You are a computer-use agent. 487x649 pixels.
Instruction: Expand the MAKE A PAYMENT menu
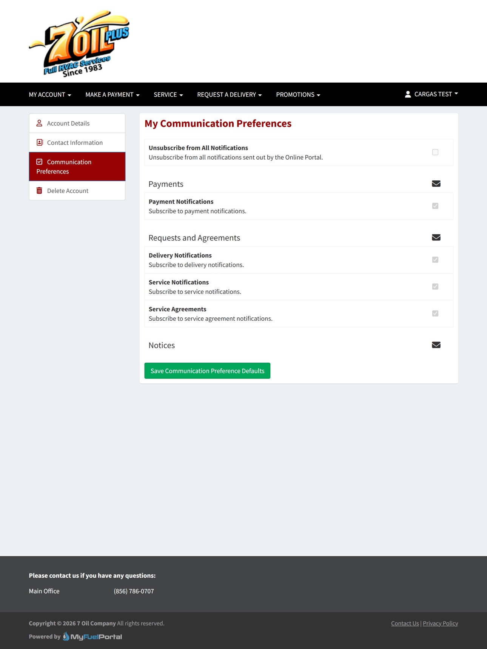point(113,95)
